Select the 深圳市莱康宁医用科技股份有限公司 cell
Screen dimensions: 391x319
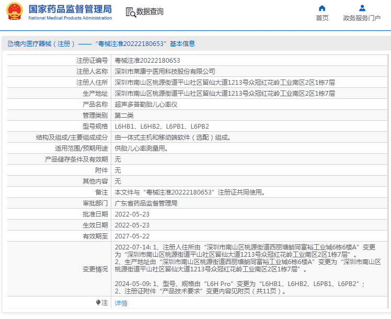click(x=165, y=72)
